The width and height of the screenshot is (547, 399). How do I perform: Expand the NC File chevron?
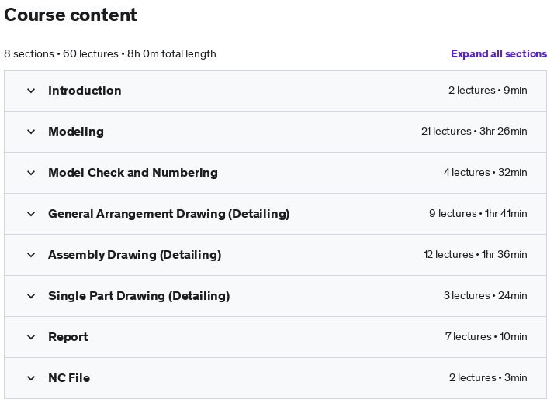31,378
